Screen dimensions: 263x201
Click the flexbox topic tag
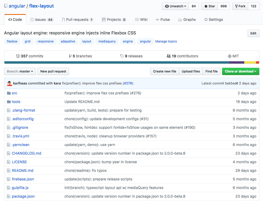click(12, 41)
